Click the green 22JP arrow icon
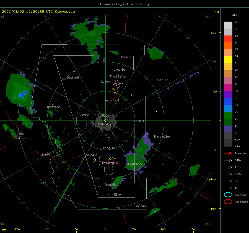This screenshot has width=249, height=233. [x=228, y=181]
